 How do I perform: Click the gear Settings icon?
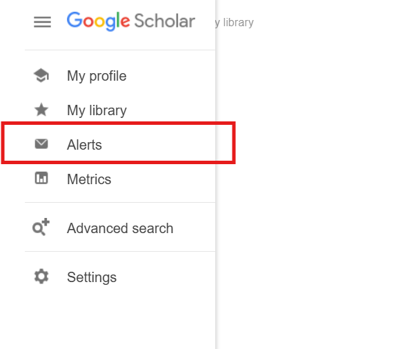click(41, 277)
